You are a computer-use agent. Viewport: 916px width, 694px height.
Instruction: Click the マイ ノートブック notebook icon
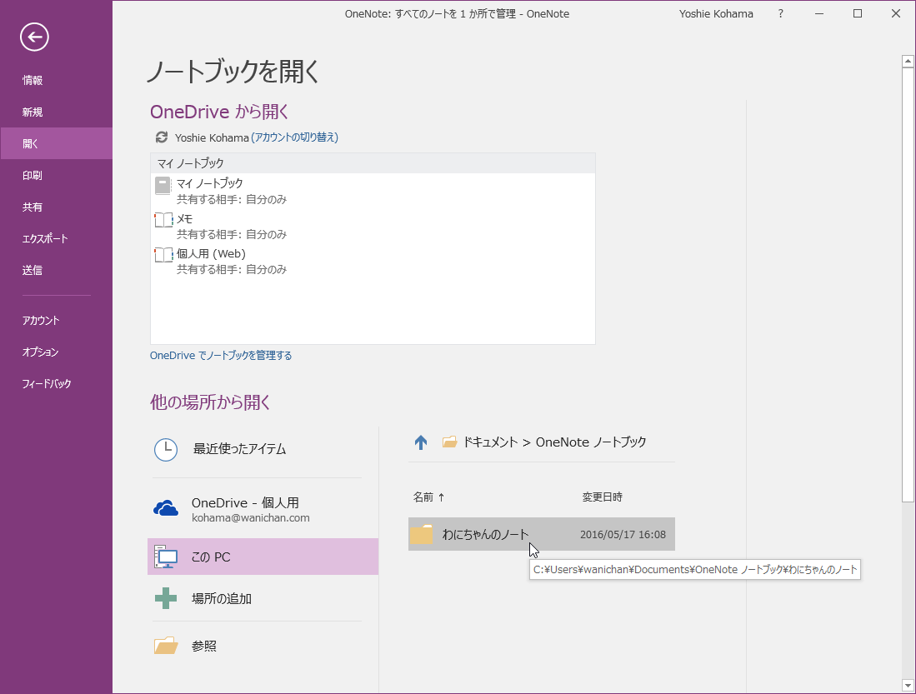pyautogui.click(x=163, y=187)
